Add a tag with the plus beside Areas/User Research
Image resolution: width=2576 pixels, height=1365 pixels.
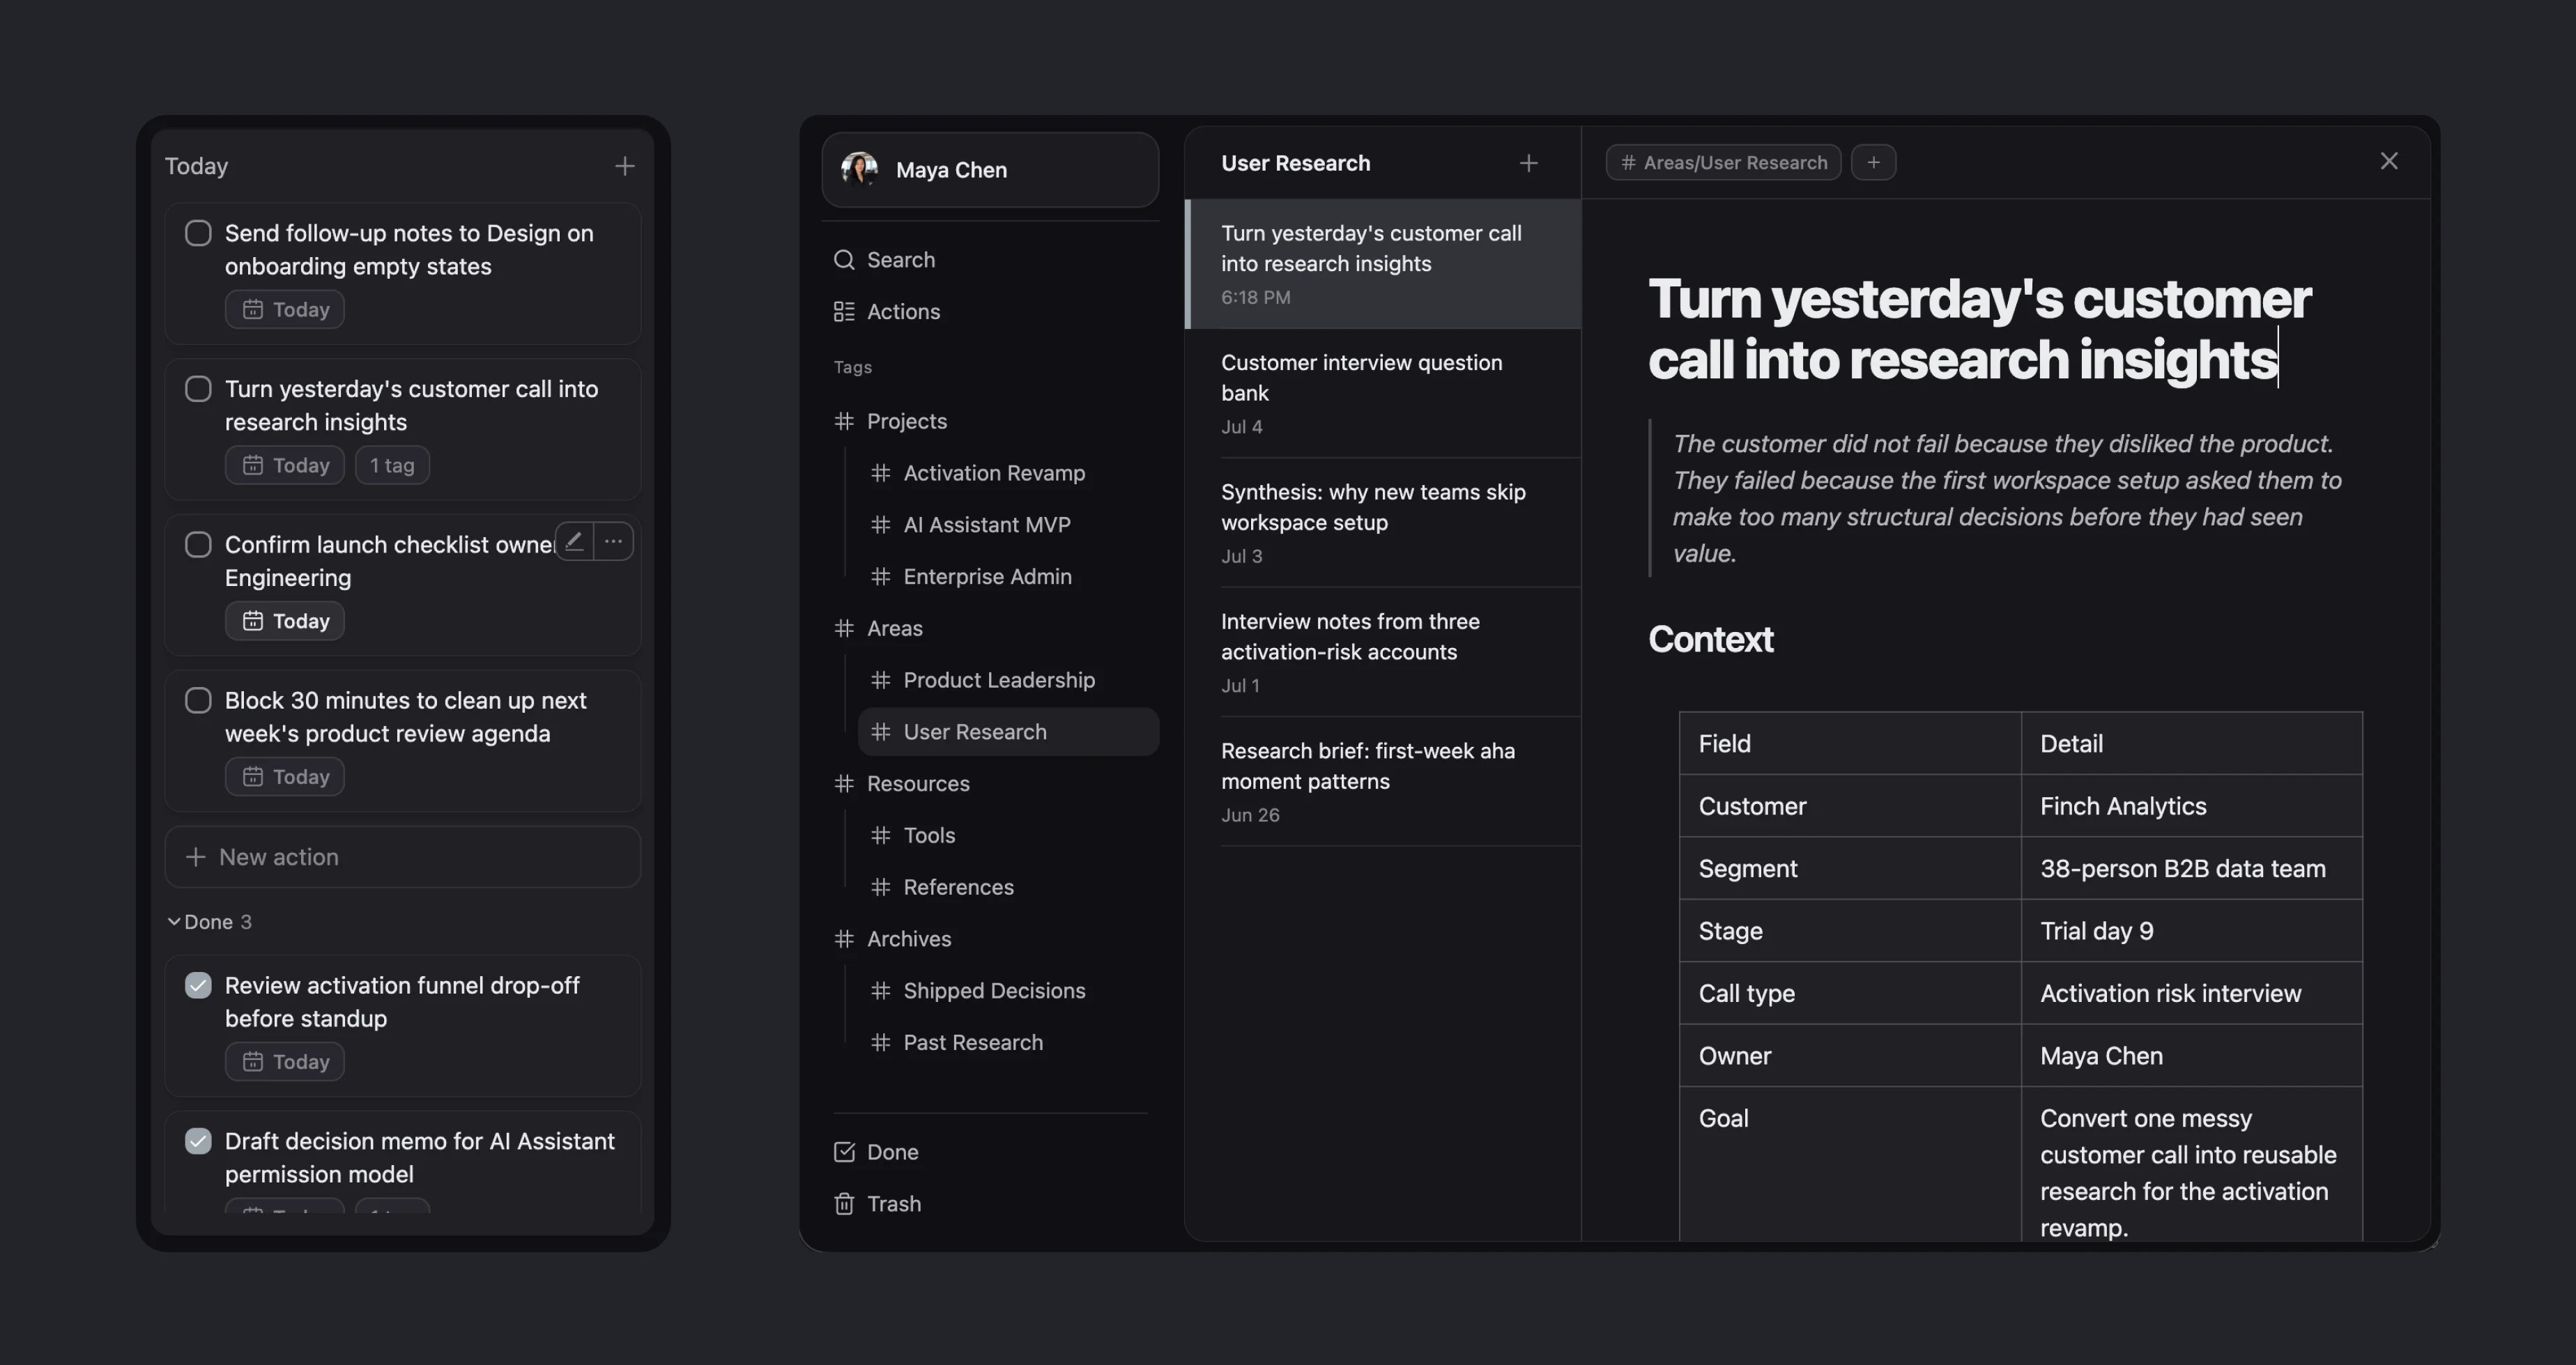(x=1873, y=162)
